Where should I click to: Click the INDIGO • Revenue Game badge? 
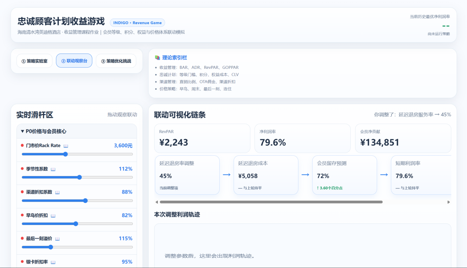(137, 22)
